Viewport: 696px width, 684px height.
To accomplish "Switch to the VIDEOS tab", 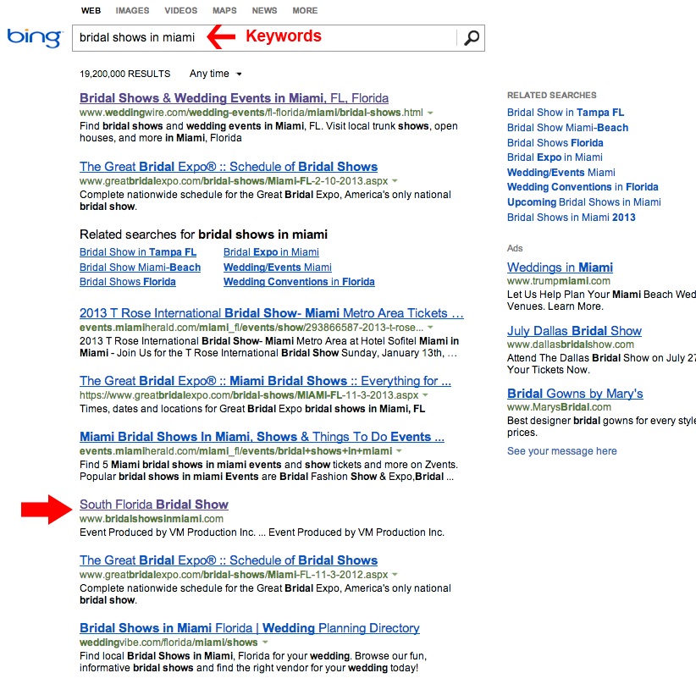I will 180,11.
